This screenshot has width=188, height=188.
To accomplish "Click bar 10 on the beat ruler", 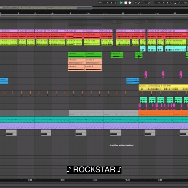I will point(88,13).
